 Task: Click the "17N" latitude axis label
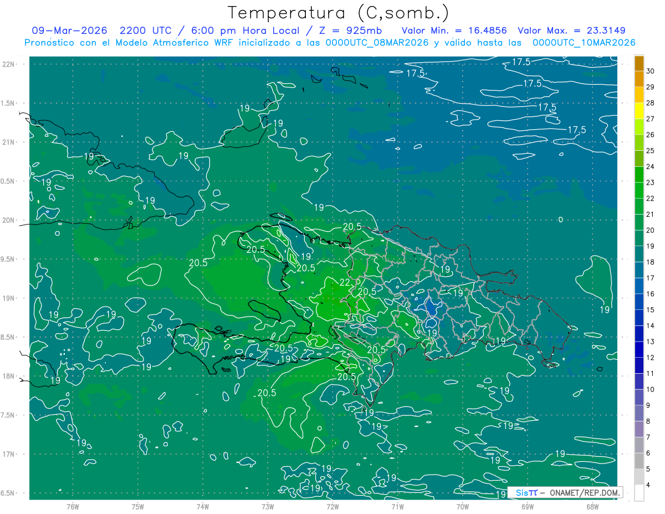pos(7,454)
